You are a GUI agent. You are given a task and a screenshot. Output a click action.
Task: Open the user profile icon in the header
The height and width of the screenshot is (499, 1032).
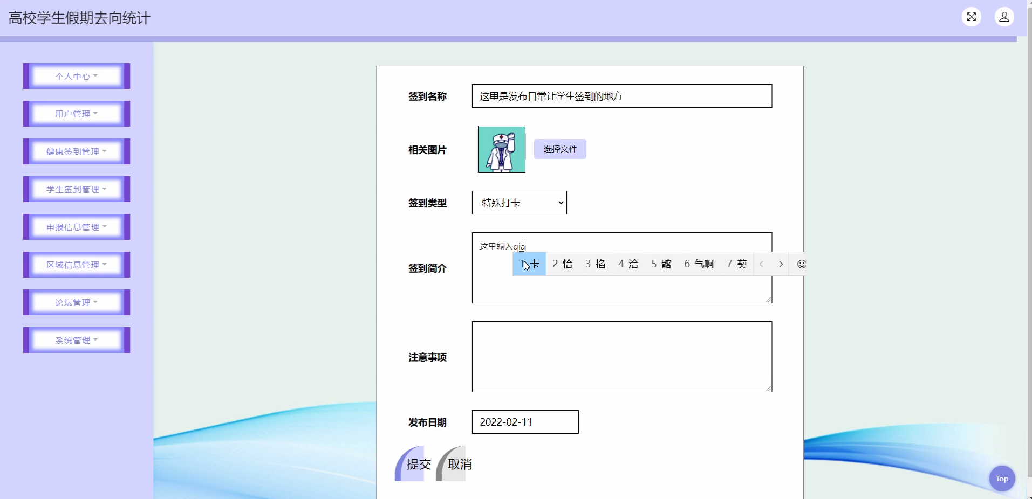[1004, 17]
